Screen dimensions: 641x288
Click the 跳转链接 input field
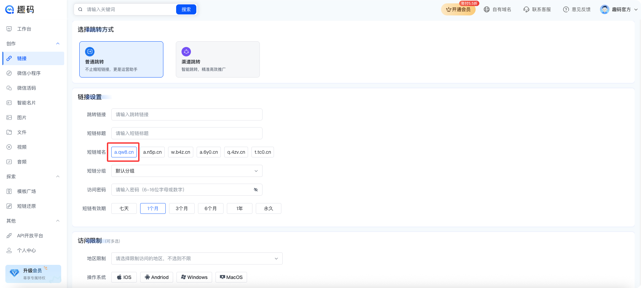[x=187, y=114]
